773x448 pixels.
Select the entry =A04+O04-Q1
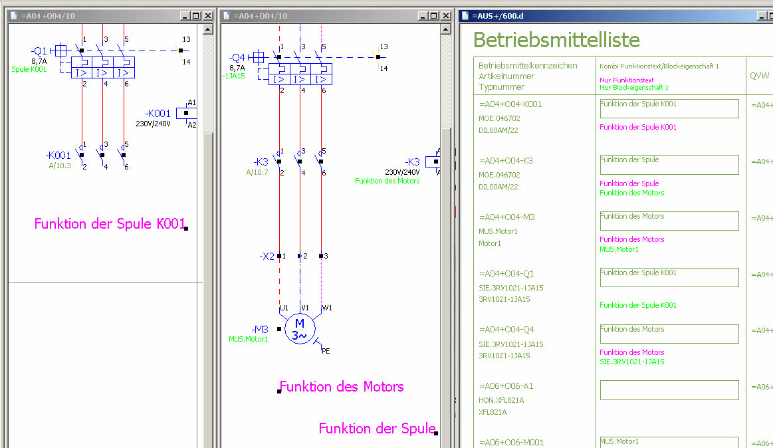tap(506, 274)
